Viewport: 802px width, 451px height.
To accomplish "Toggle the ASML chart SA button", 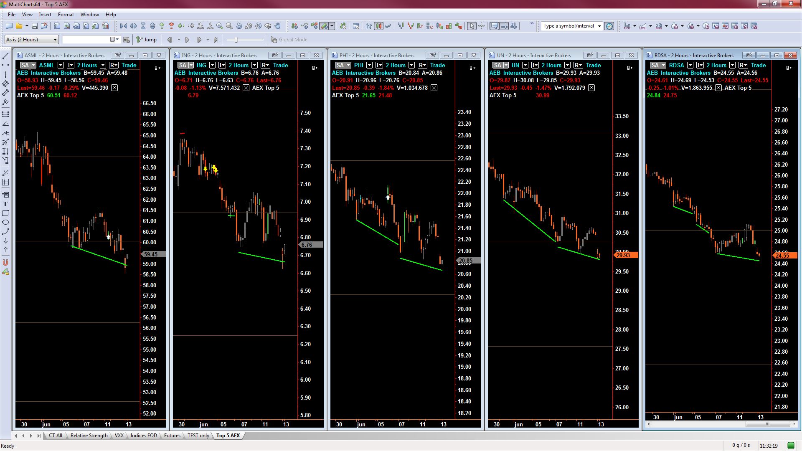I will pos(25,65).
